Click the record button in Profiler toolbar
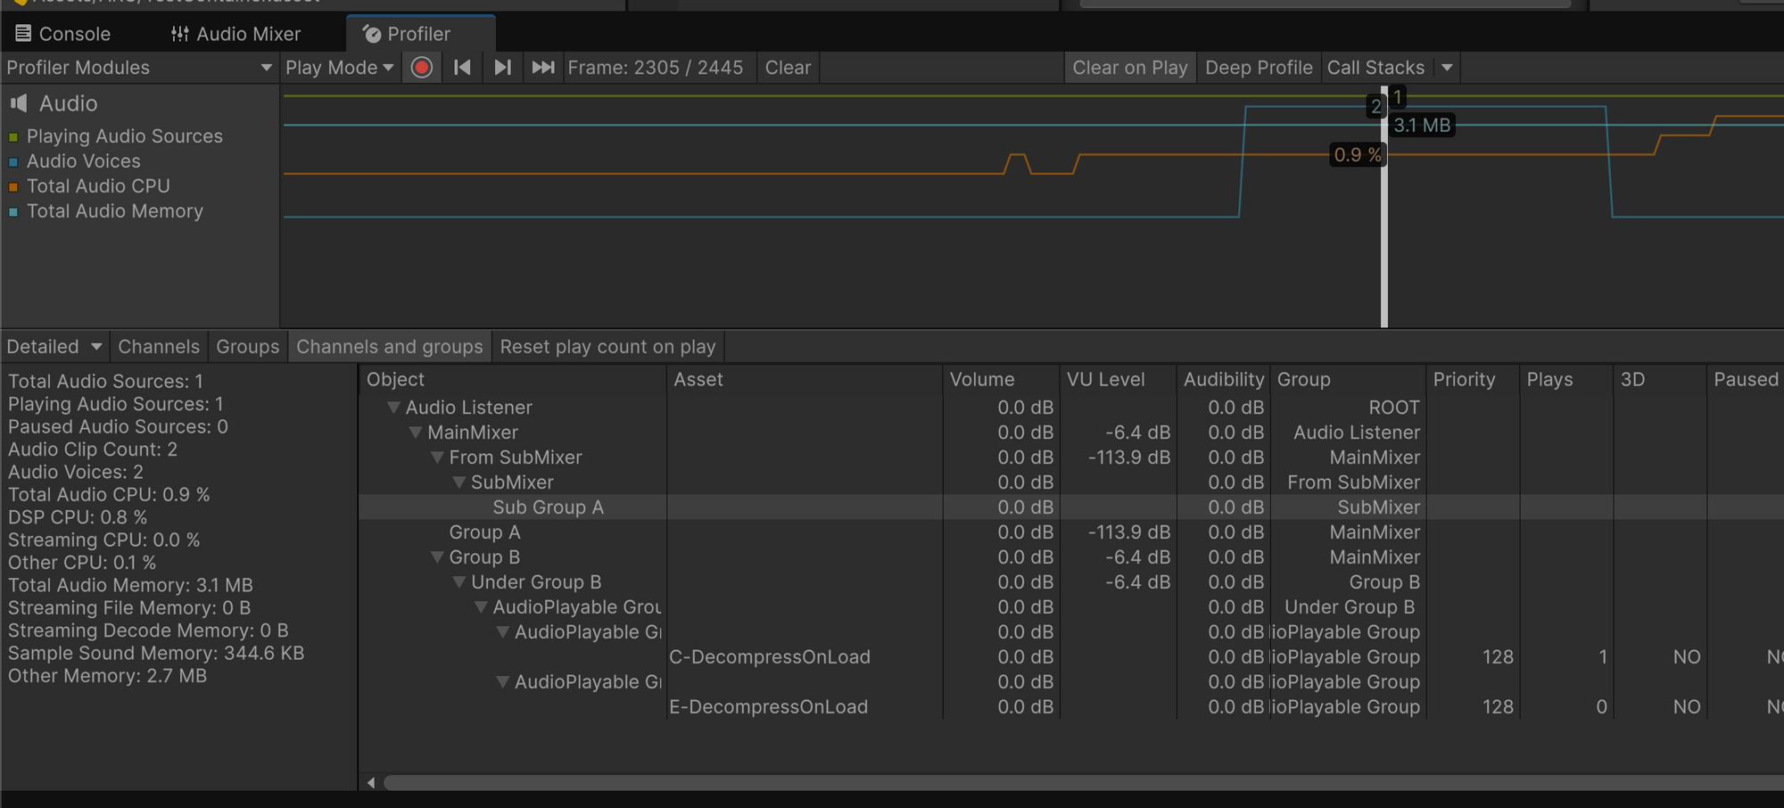Viewport: 1784px width, 808px height. pyautogui.click(x=422, y=68)
